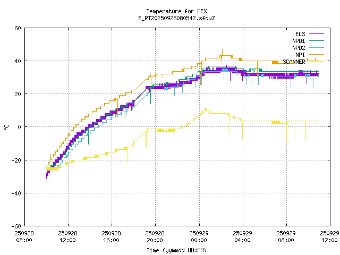Screen dimensions: 340x255
Task: Click the °C y-axis label
Action: coord(6,127)
